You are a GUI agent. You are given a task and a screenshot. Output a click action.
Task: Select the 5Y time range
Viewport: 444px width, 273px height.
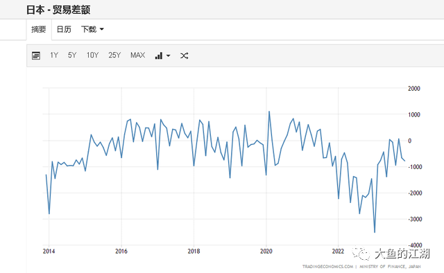pos(72,55)
